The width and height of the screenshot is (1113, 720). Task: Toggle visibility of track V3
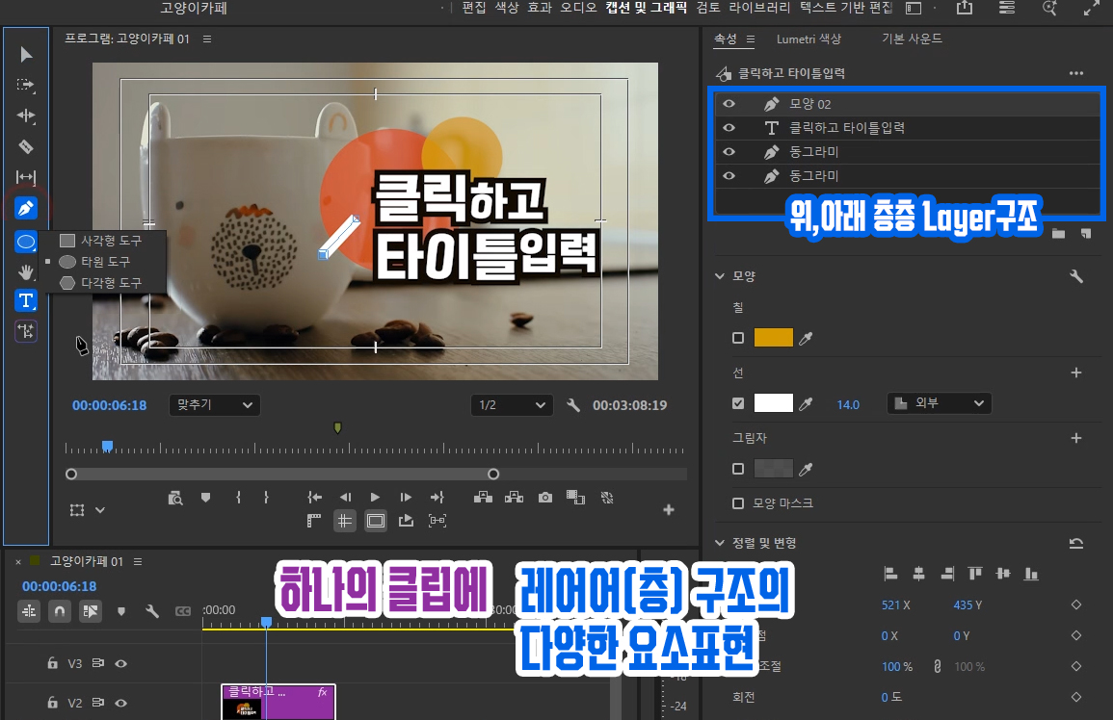(121, 664)
